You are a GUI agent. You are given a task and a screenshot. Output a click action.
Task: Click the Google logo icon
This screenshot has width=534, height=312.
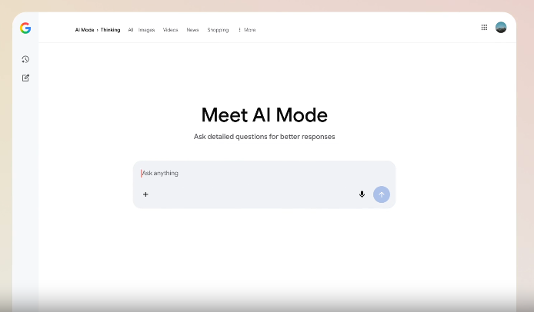(25, 28)
